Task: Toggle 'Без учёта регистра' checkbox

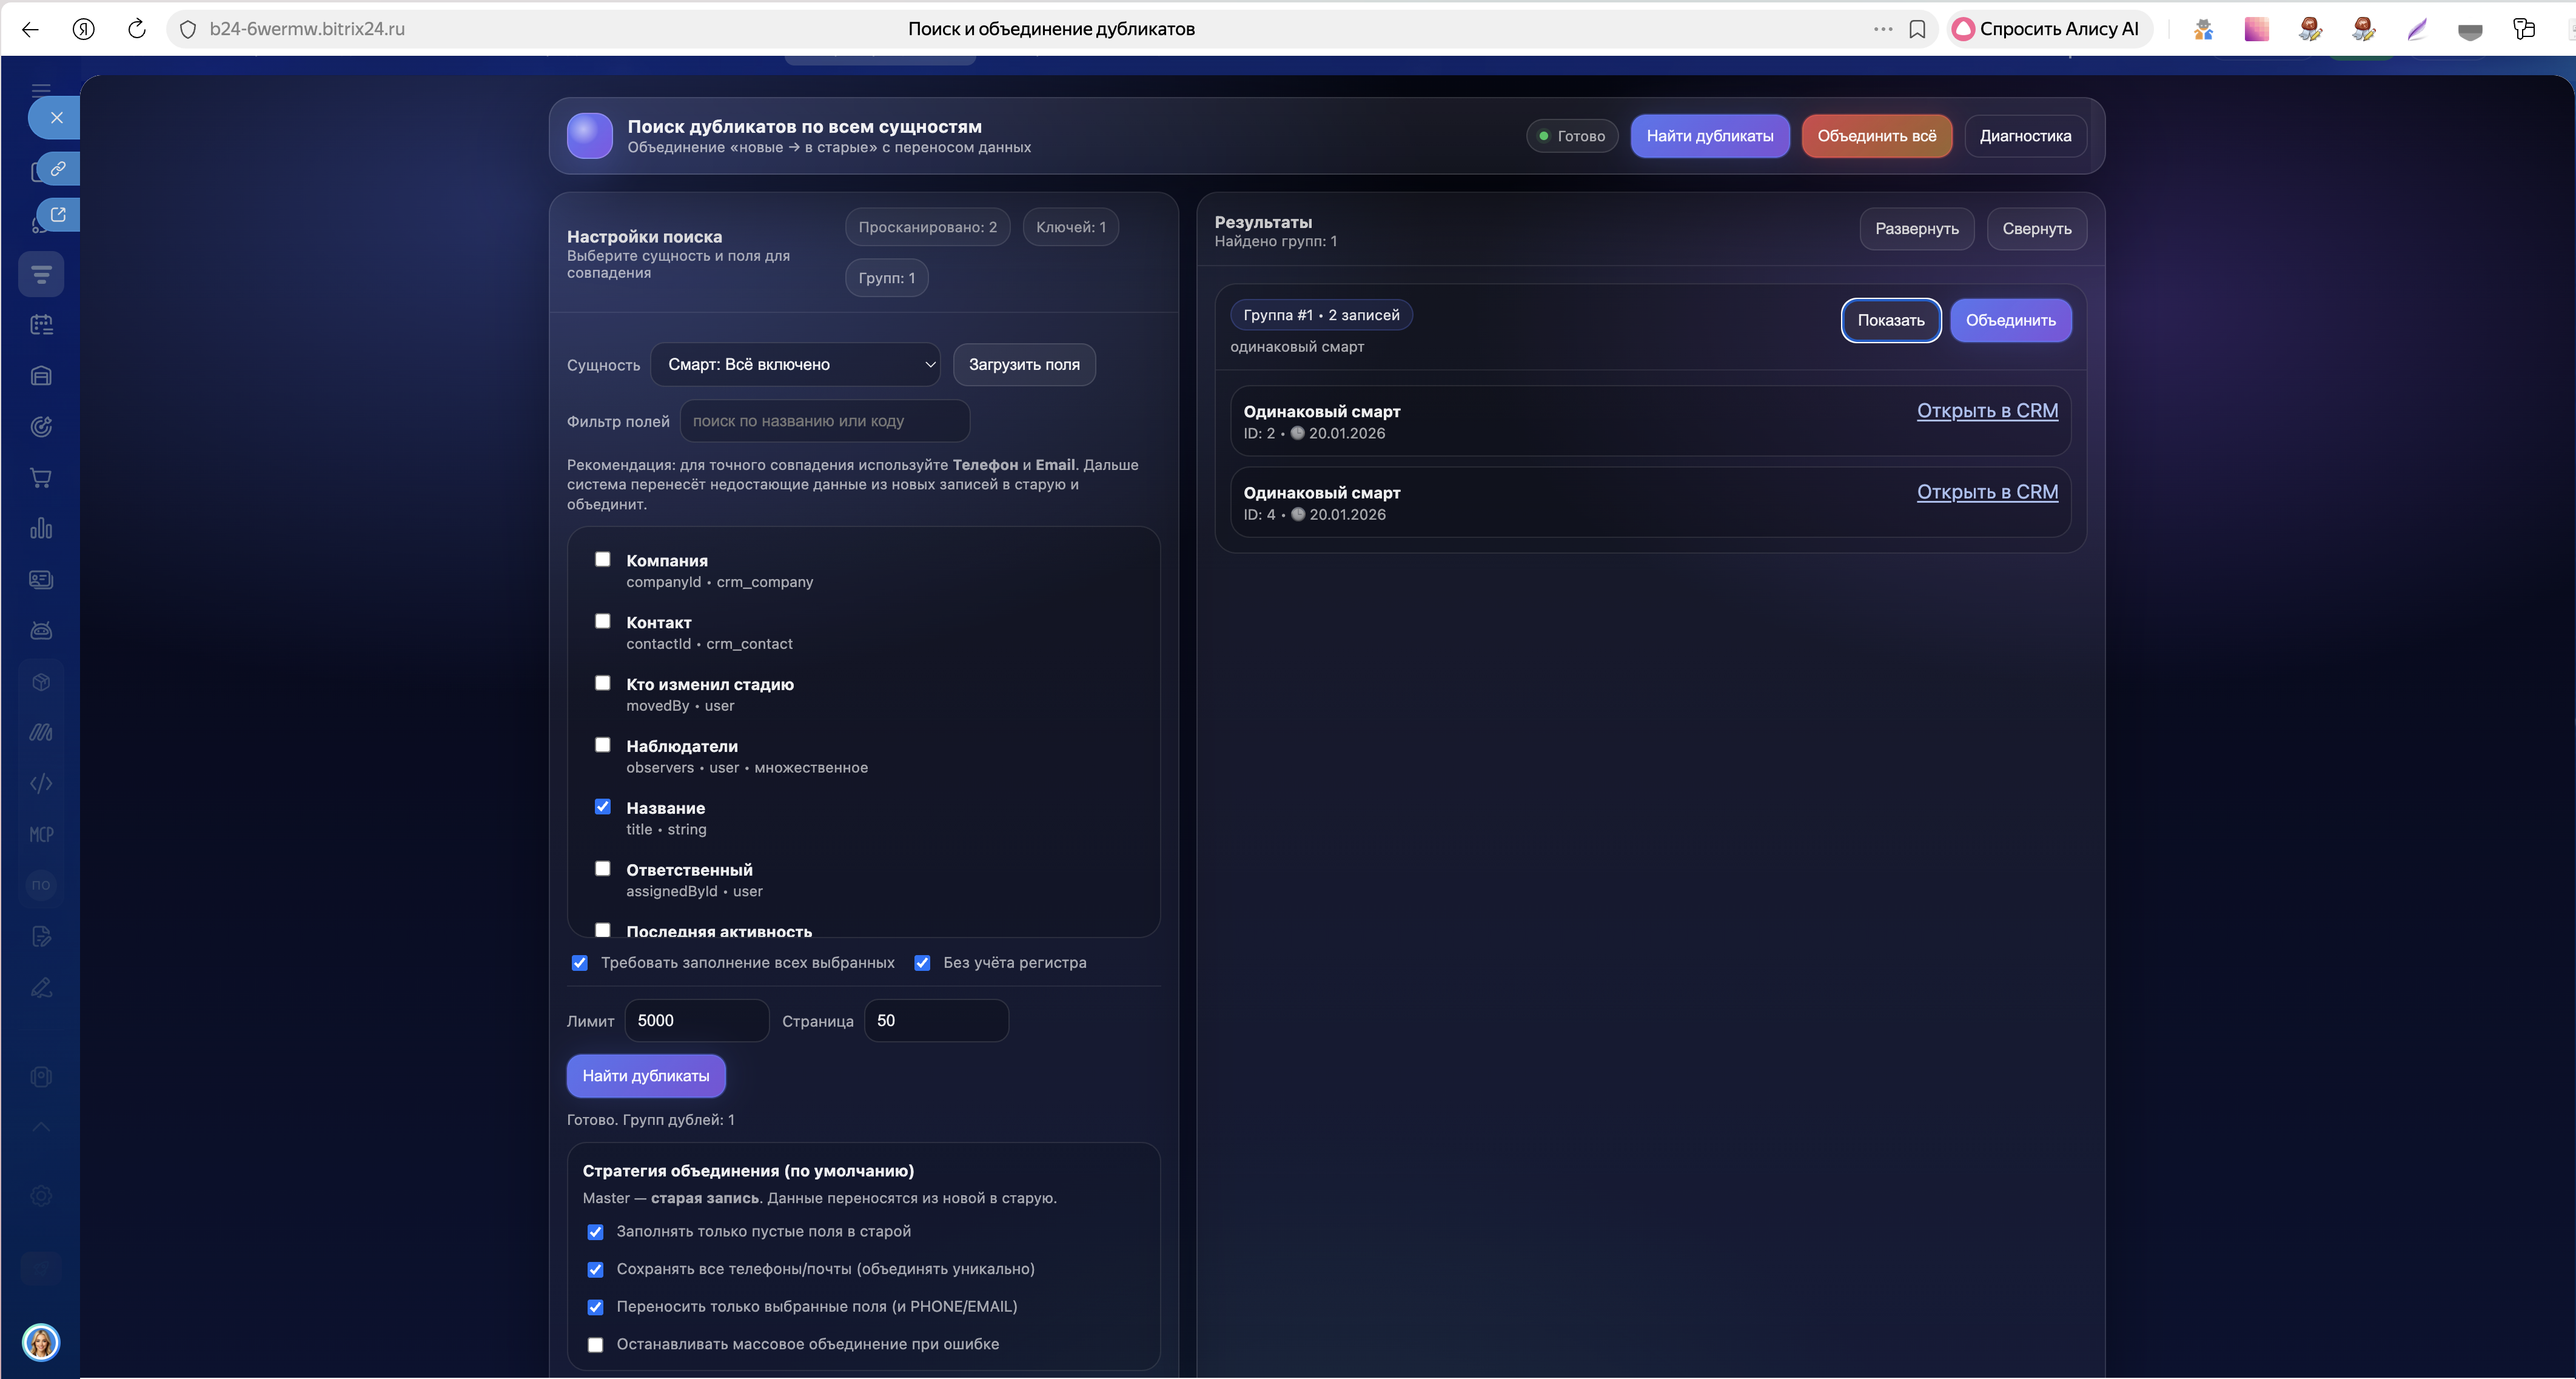Action: click(x=922, y=963)
